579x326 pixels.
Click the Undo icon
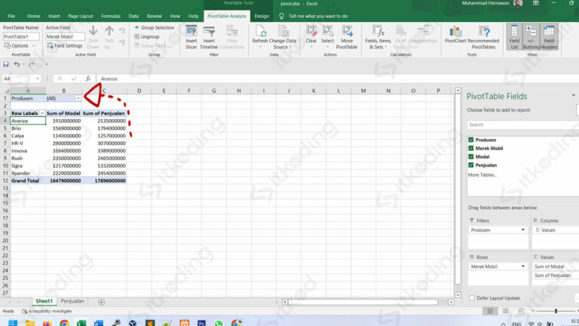click(17, 64)
